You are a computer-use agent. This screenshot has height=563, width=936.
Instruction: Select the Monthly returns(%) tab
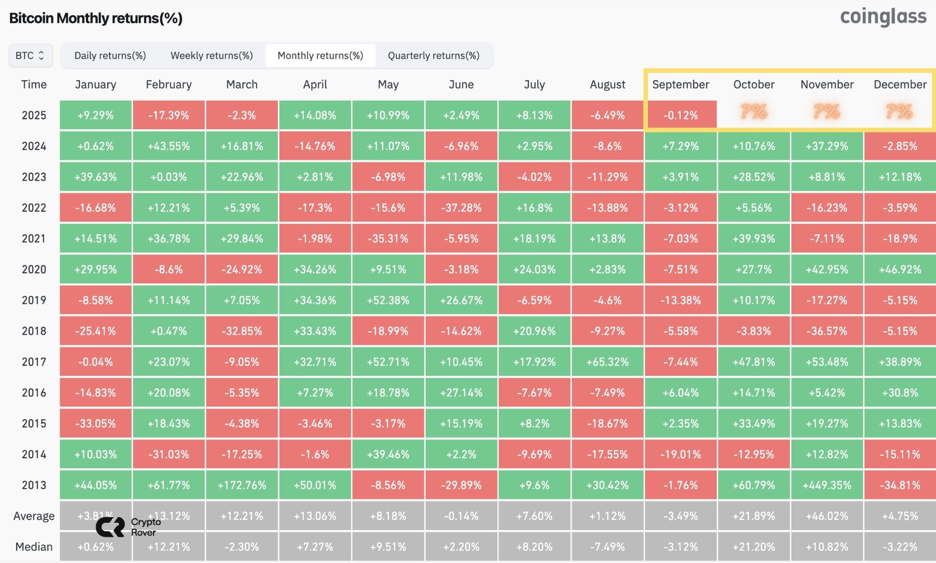coord(320,56)
